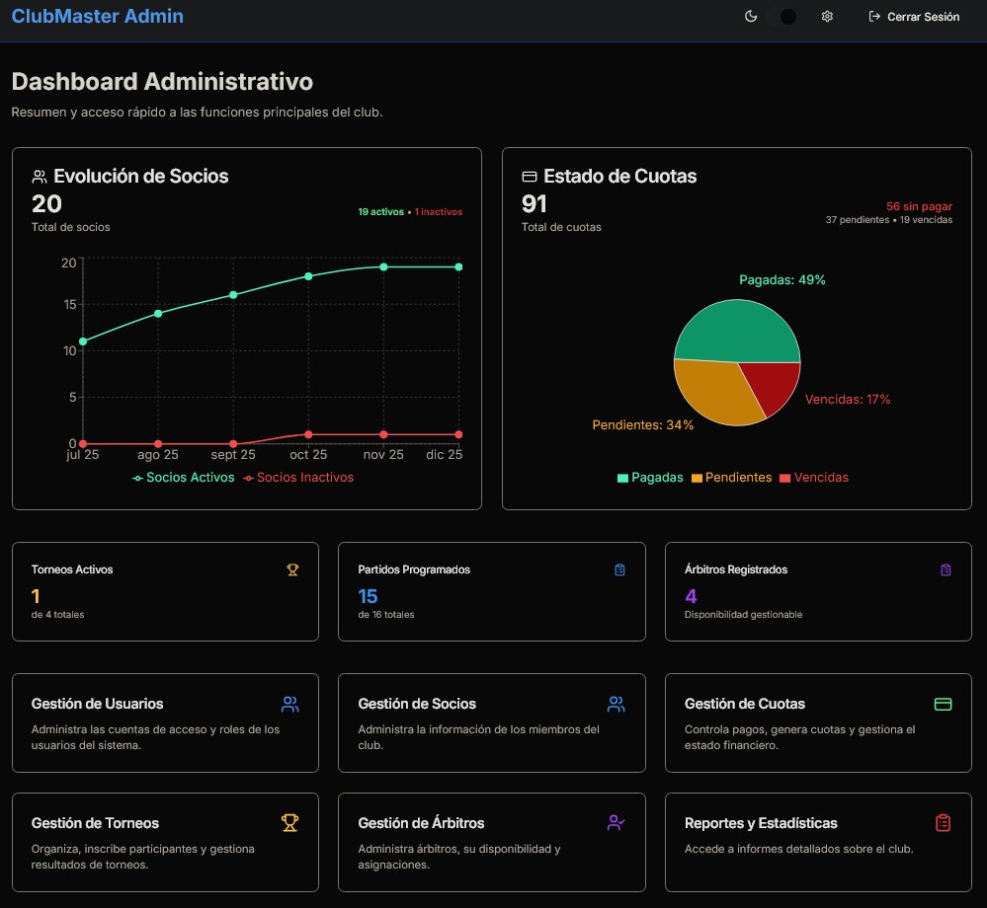The width and height of the screenshot is (987, 908).
Task: Toggle the Vencidas pie legend entry
Action: coord(814,478)
